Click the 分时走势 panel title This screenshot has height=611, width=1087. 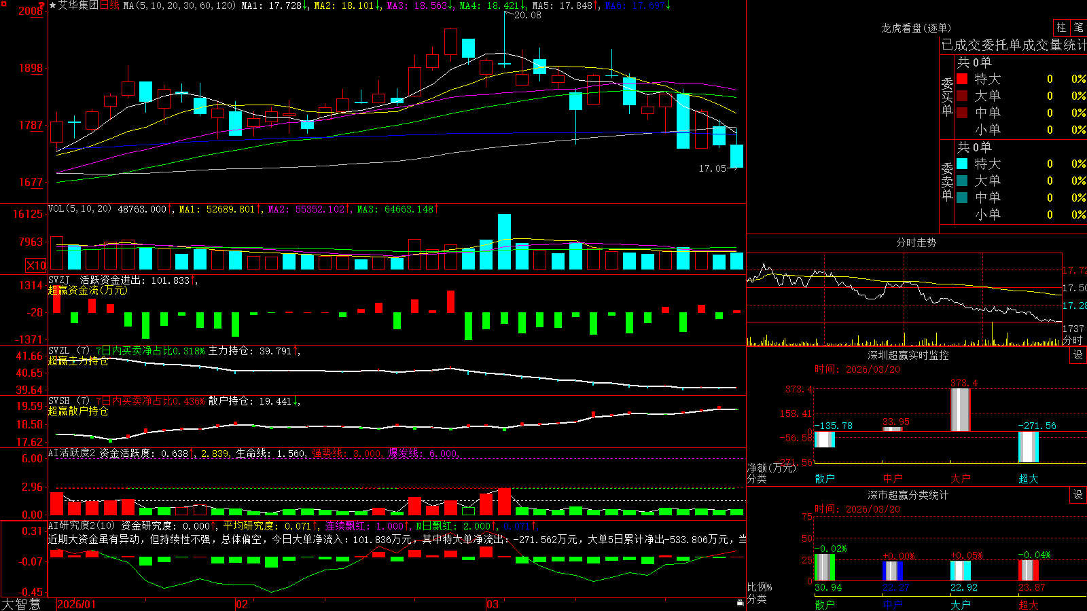(x=916, y=242)
